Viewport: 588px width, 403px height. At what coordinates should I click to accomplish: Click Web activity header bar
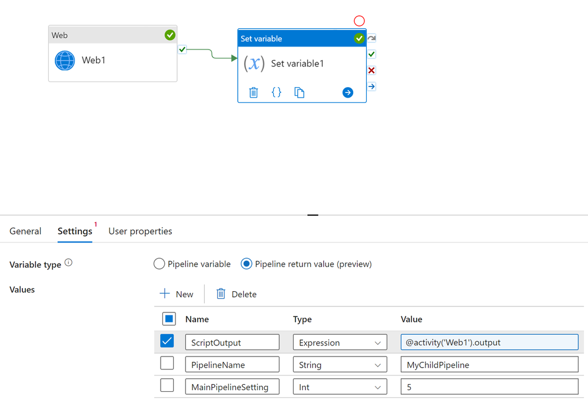pos(113,35)
